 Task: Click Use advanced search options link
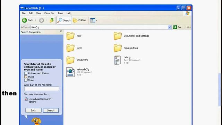coord(40,100)
